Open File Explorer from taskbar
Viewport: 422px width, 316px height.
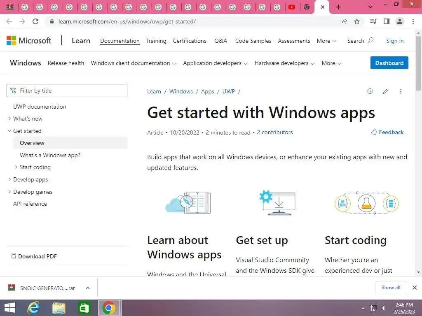(59, 308)
